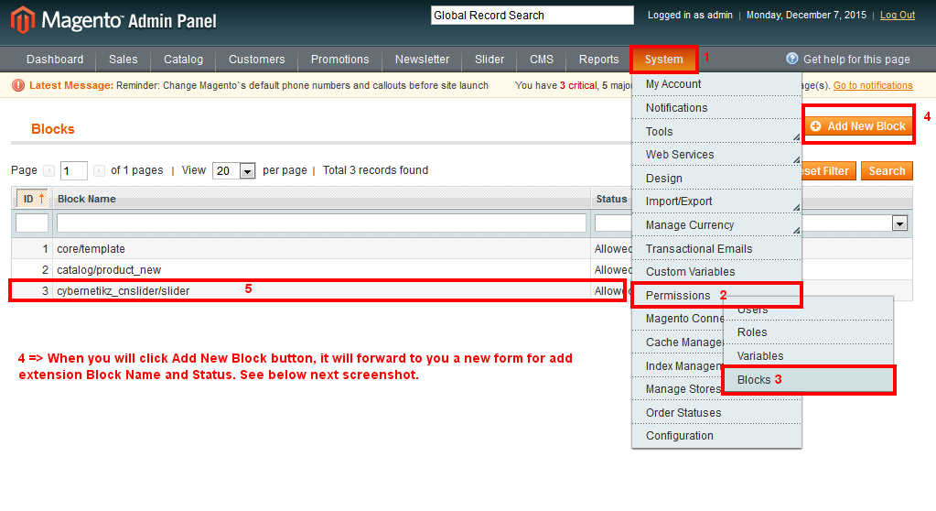The image size is (936, 511).
Task: Click the Reset Filter button
Action: coord(829,171)
